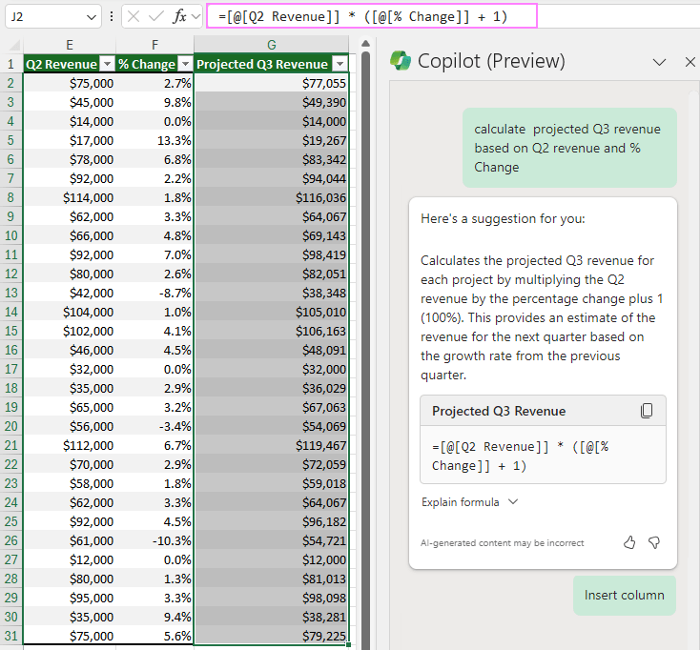Select cell with $49,390
This screenshot has height=650, width=700.
272,102
